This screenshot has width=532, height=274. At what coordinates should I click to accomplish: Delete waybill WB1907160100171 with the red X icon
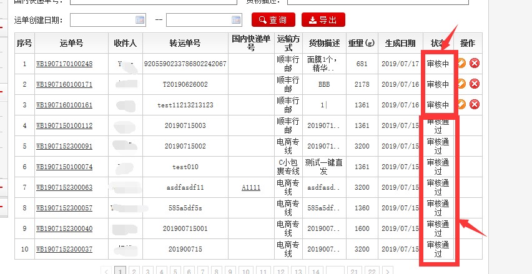pyautogui.click(x=475, y=84)
